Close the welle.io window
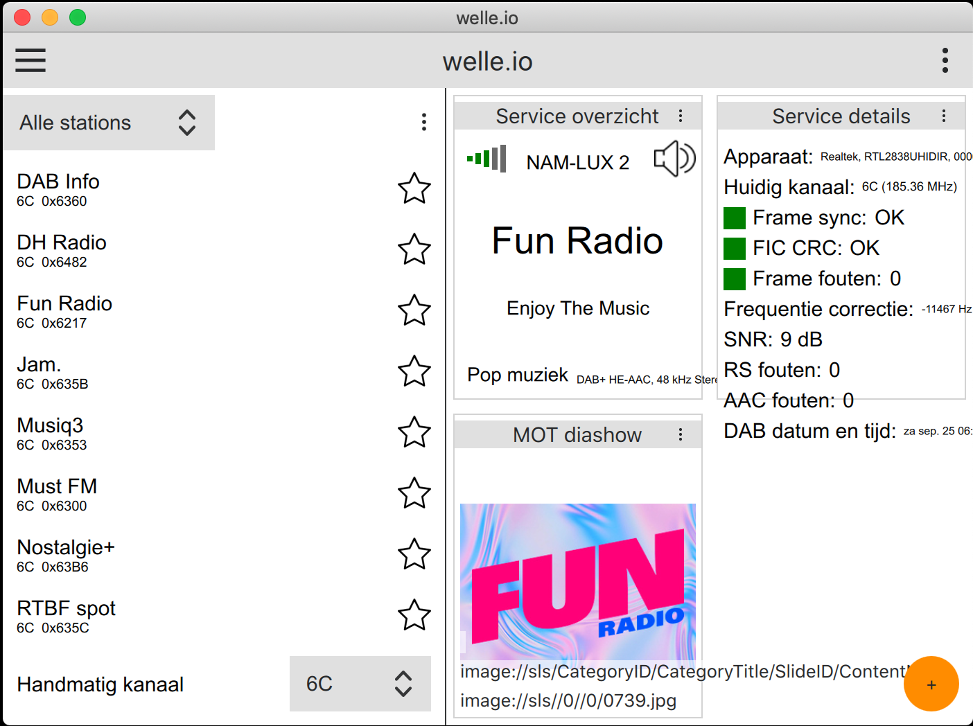This screenshot has height=726, width=973. pyautogui.click(x=22, y=17)
